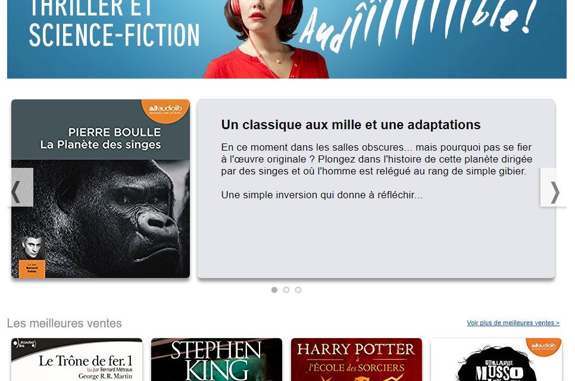The width and height of the screenshot is (575, 381).
Task: Click the previous slide arrow on carousel
Action: click(20, 188)
